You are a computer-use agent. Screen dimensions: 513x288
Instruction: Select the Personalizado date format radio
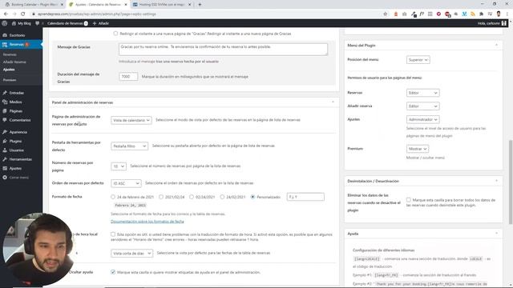[252, 197]
